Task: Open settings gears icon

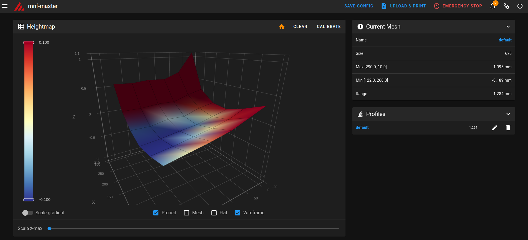Action: [506, 6]
